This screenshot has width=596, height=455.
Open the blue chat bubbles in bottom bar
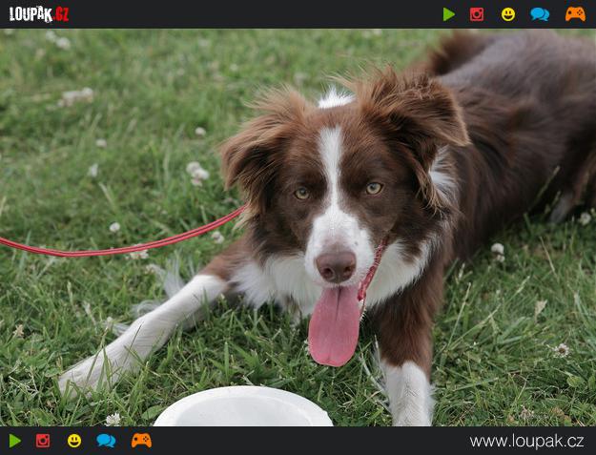[106, 441]
